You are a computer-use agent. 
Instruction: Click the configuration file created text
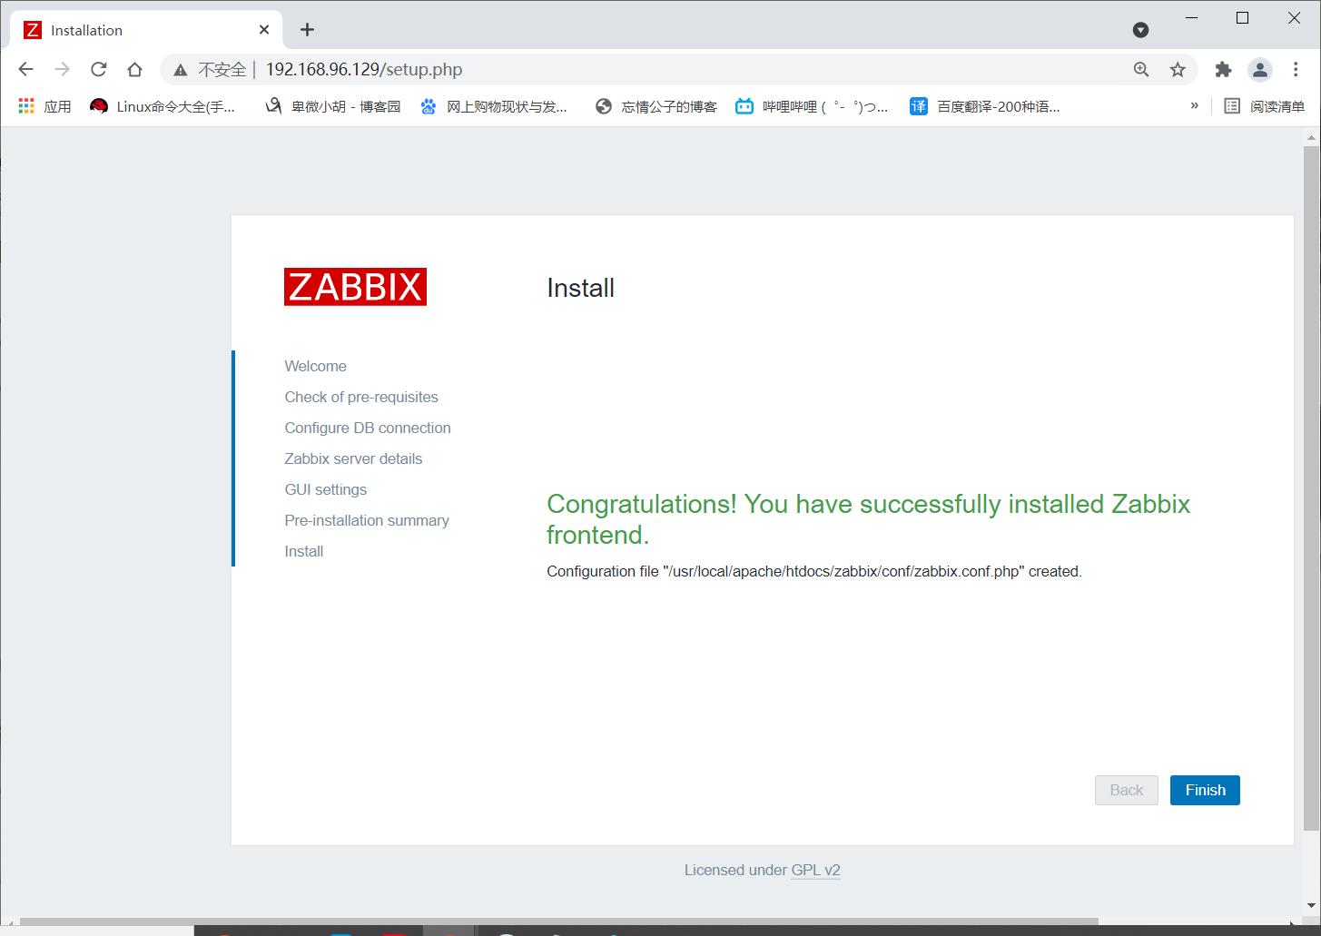(814, 571)
